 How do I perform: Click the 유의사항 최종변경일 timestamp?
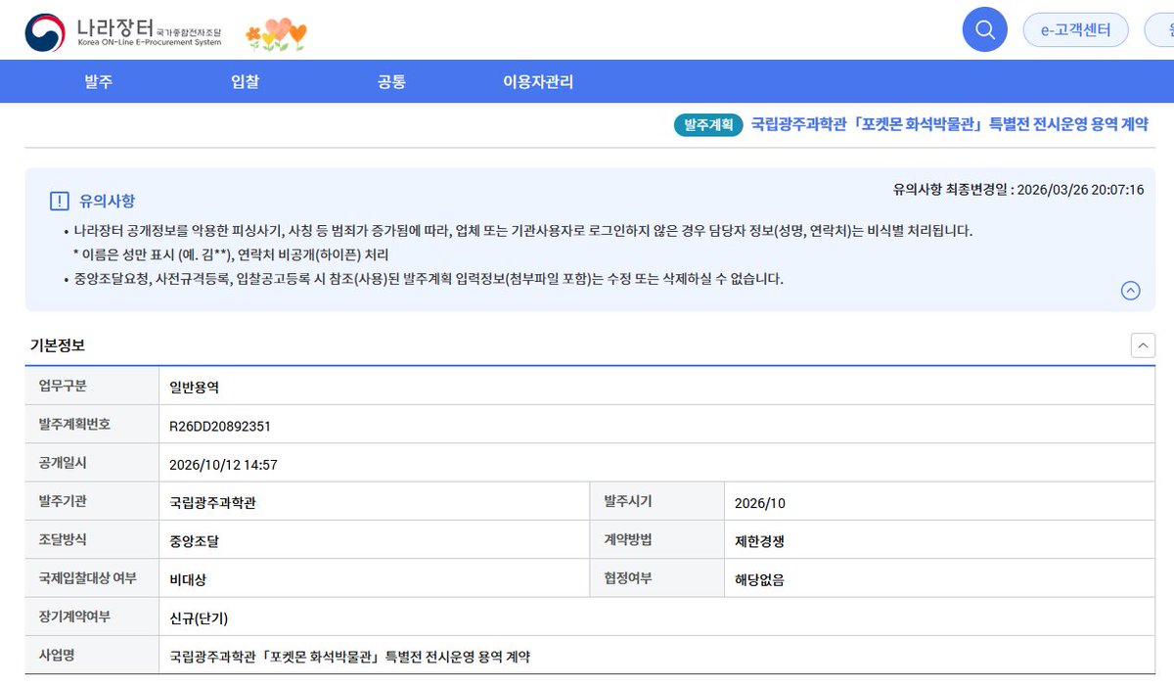click(1018, 190)
